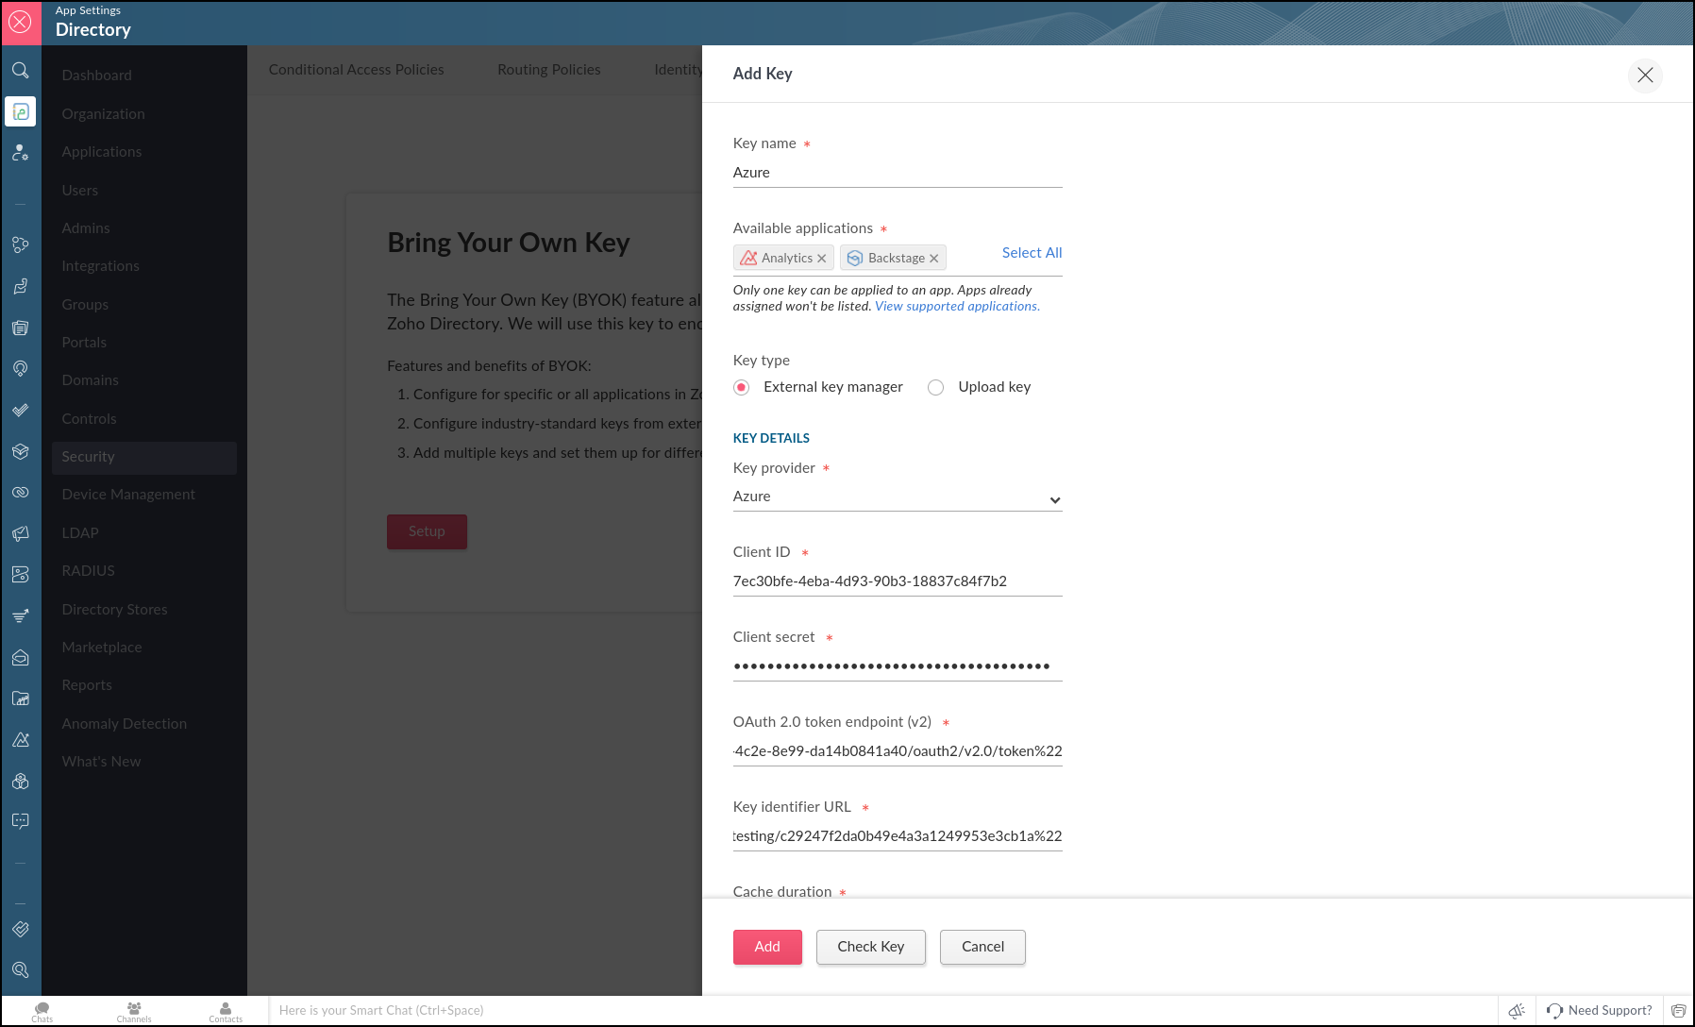The width and height of the screenshot is (1695, 1027).
Task: Open the three-connected-circles app icon
Action: [x=21, y=244]
